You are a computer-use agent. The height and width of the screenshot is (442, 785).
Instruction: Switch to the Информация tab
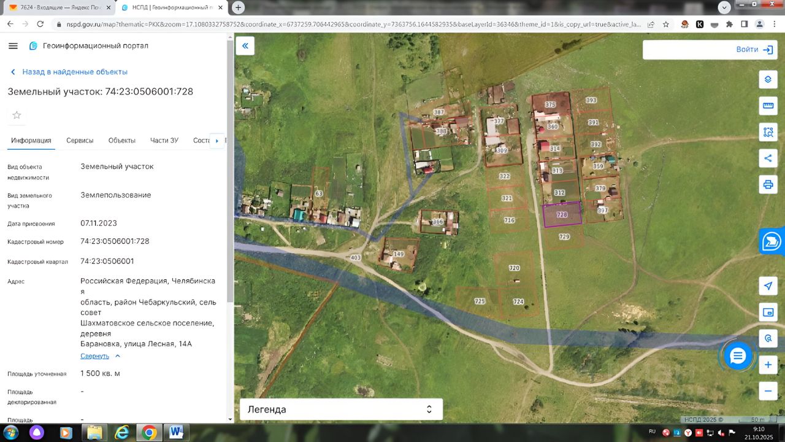[31, 141]
